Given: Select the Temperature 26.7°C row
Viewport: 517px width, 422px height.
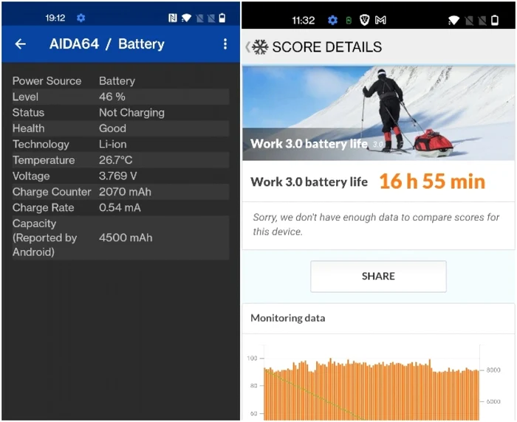Looking at the screenshot, I should click(x=120, y=160).
